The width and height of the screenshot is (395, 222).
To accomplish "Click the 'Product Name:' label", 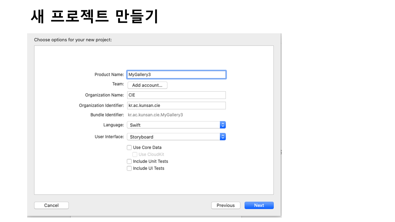I will [109, 75].
